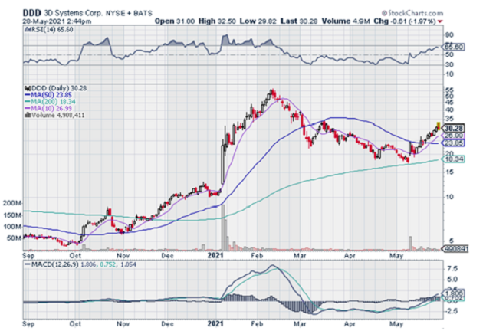This screenshot has width=483, height=331.
Task: Click the DDD (Daily) 30.28 legend entry
Action: click(56, 88)
